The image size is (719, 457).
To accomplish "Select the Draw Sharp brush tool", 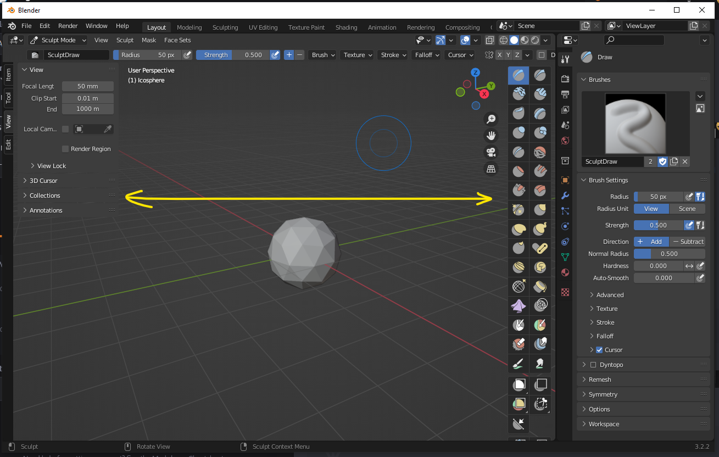I will [540, 75].
